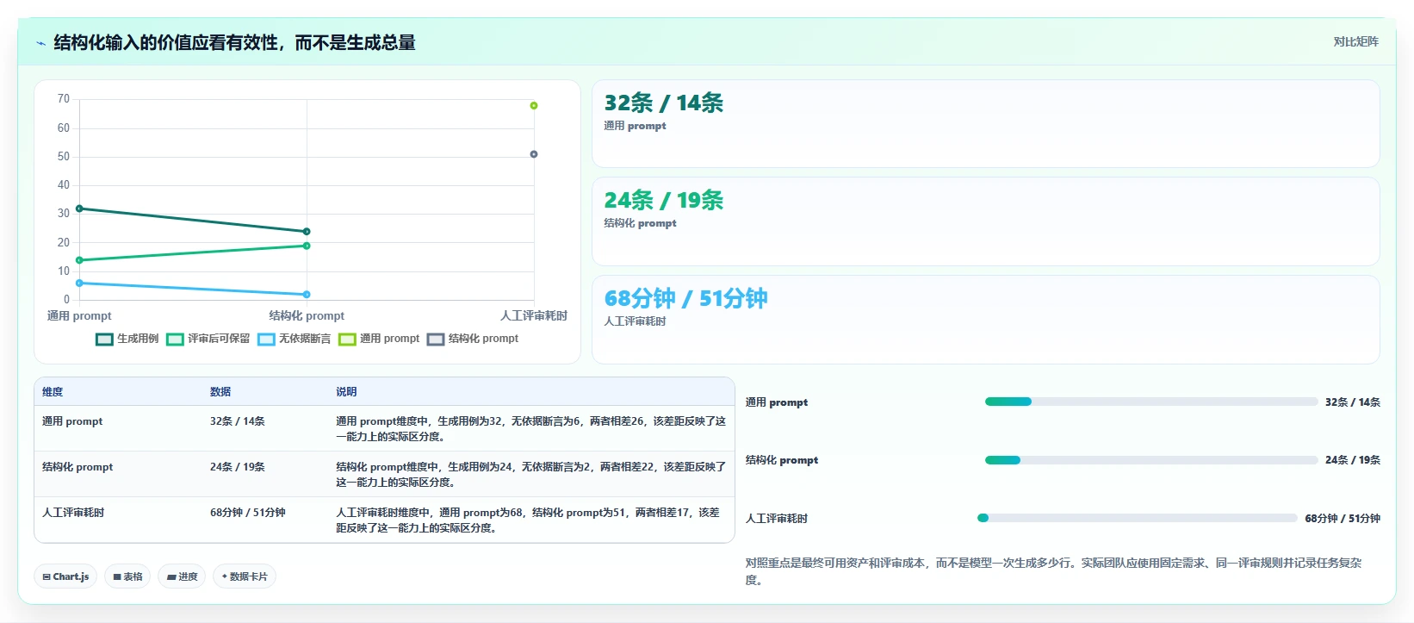Click the gray point at 51 on the chart
Screen dimensions: 1414x623
coord(534,154)
